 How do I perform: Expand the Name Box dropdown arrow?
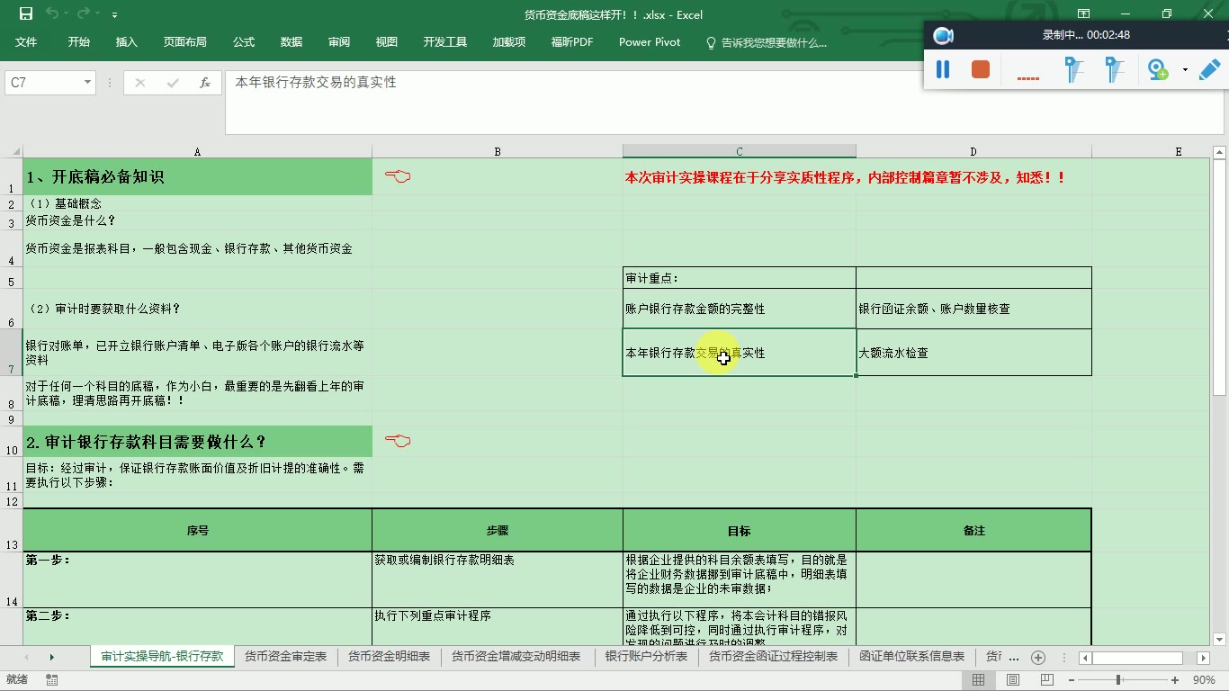(x=88, y=83)
